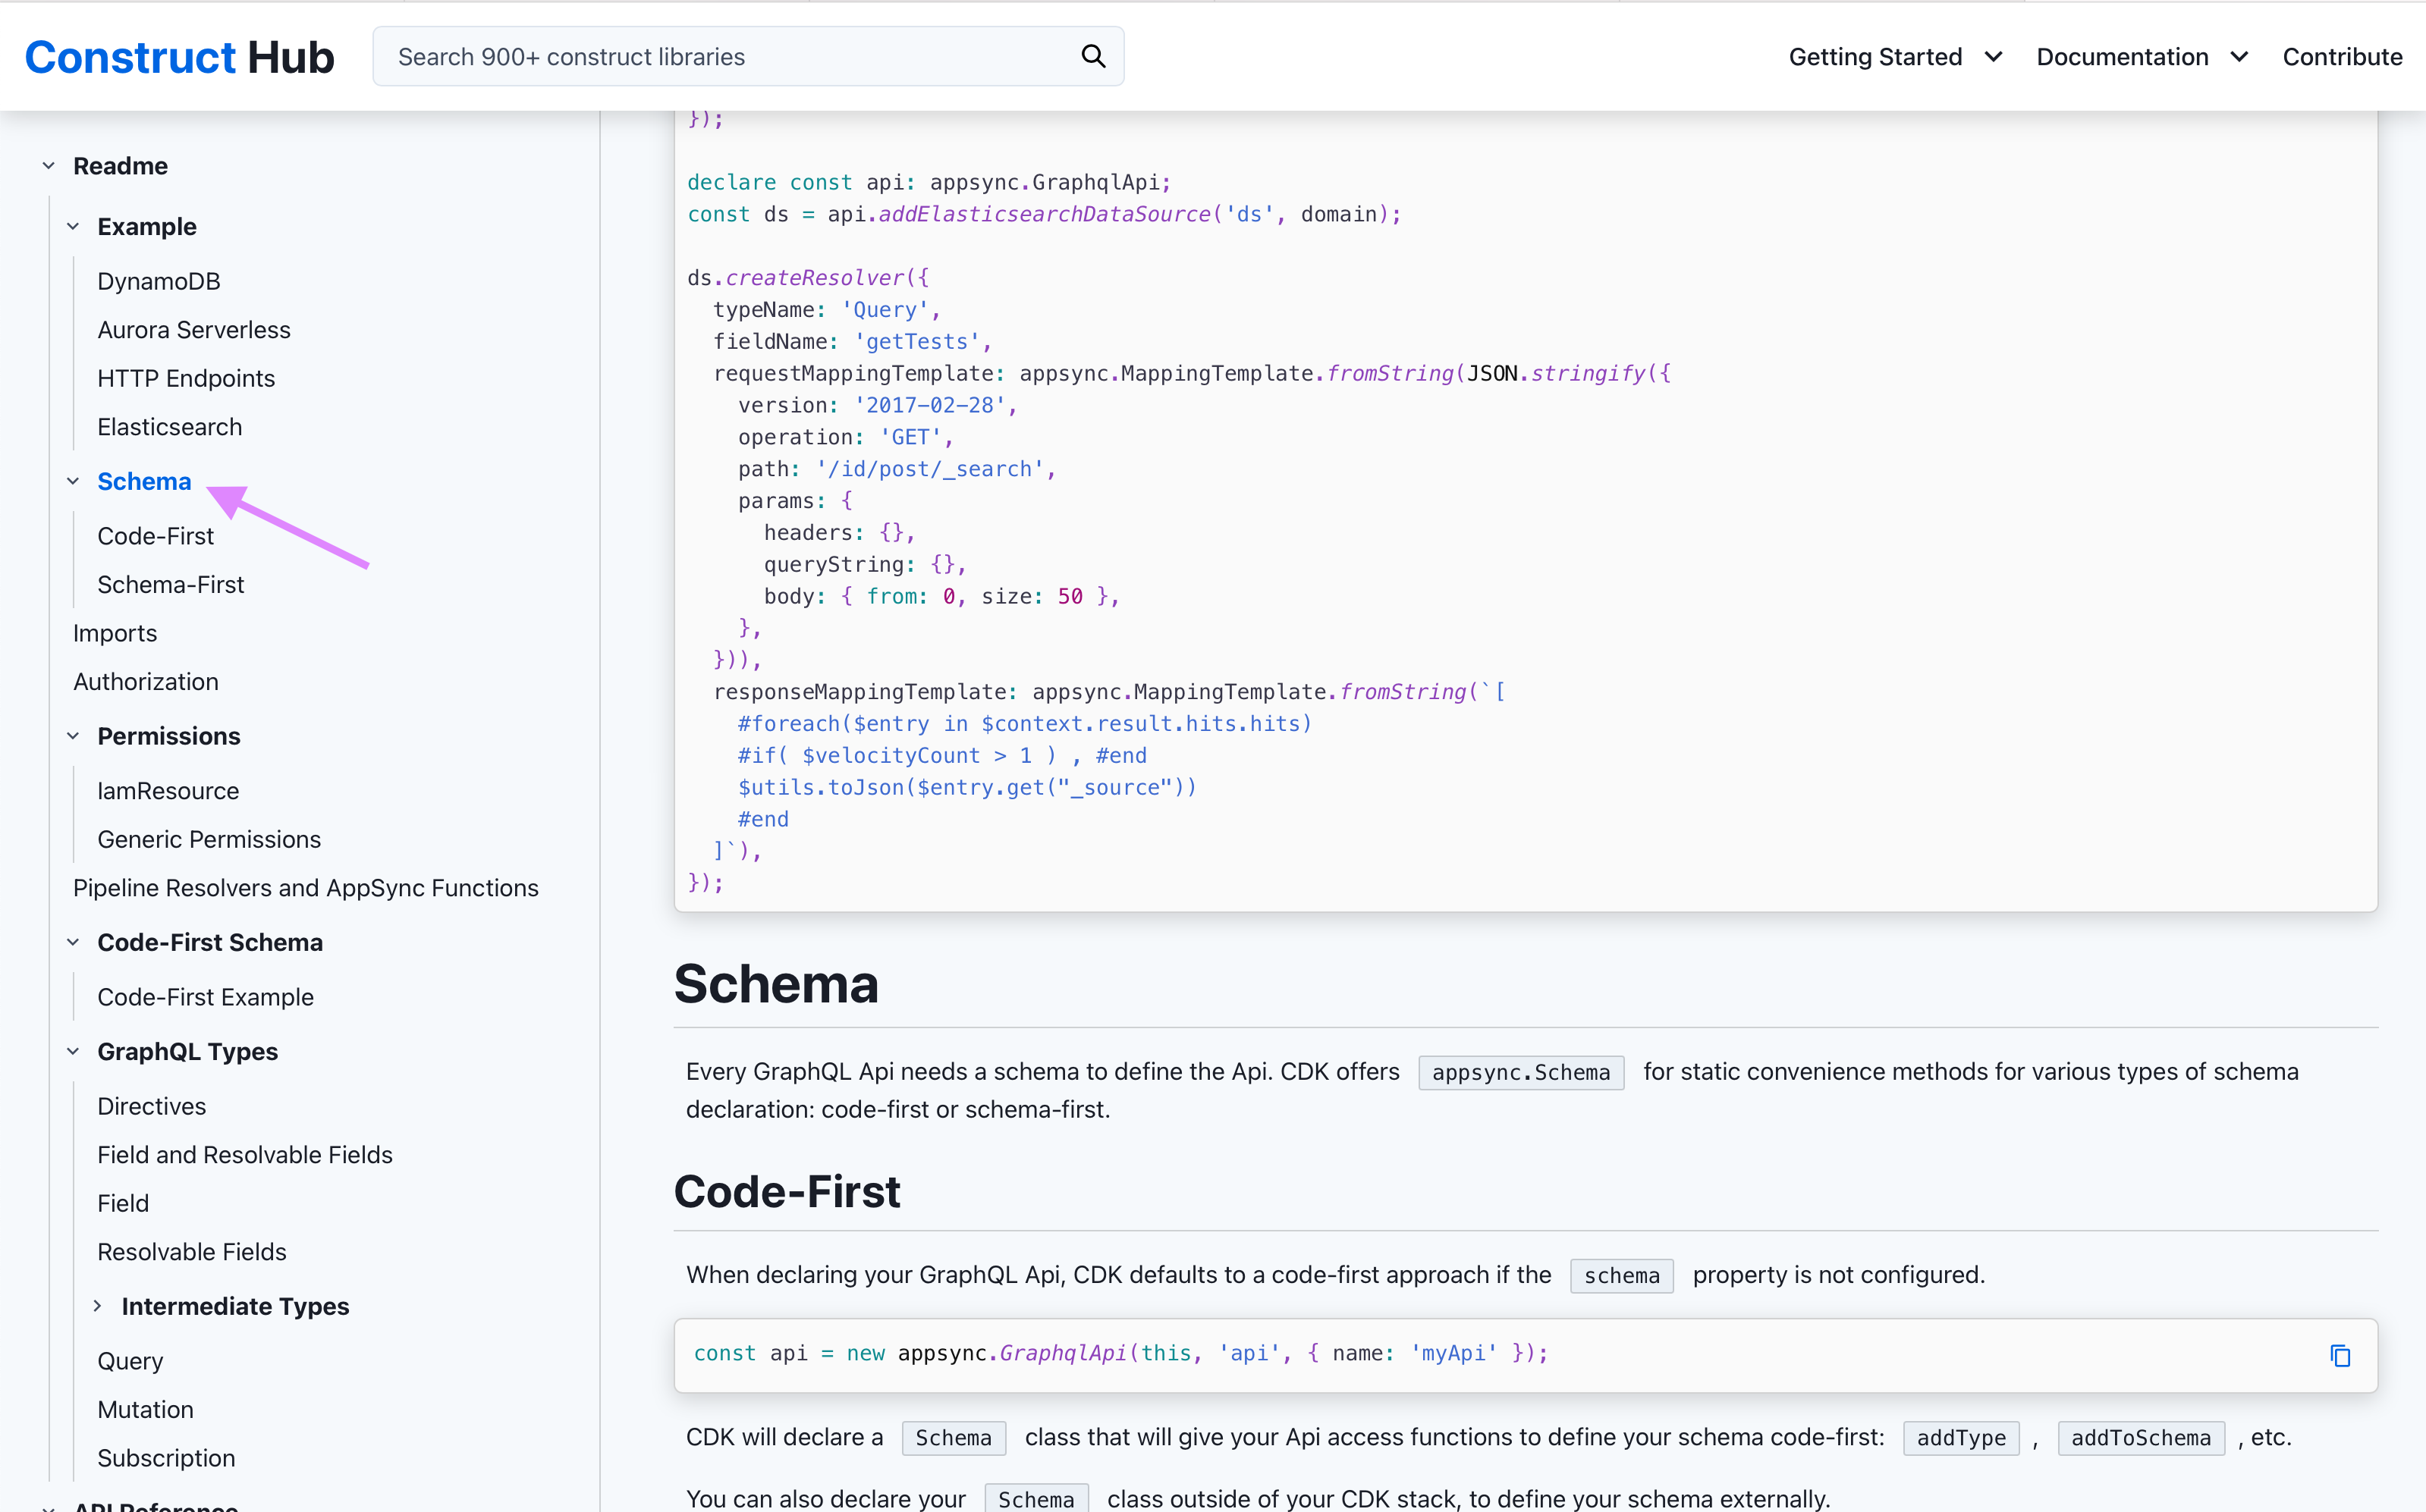Open the Documentation dropdown

click(x=2141, y=56)
